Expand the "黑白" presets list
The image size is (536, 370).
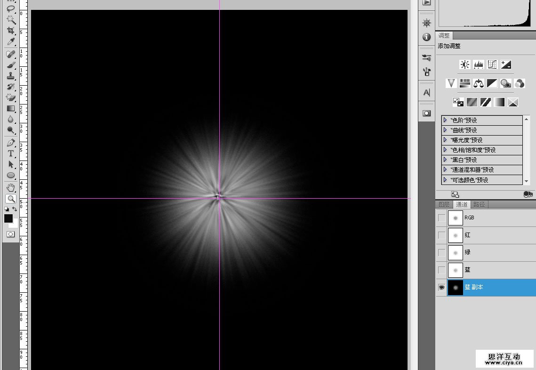445,160
